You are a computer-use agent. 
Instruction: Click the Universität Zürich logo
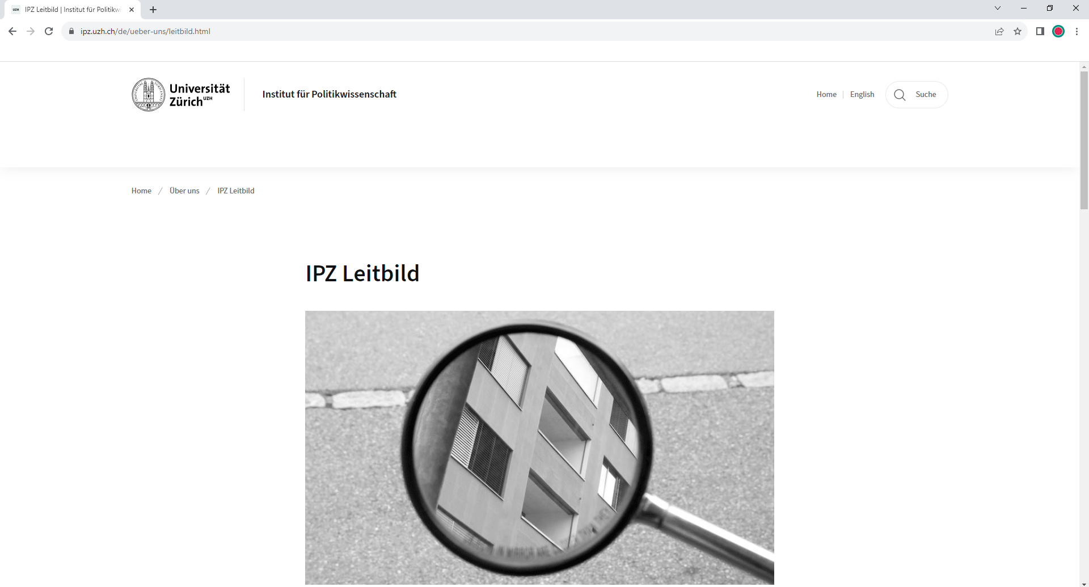point(181,95)
